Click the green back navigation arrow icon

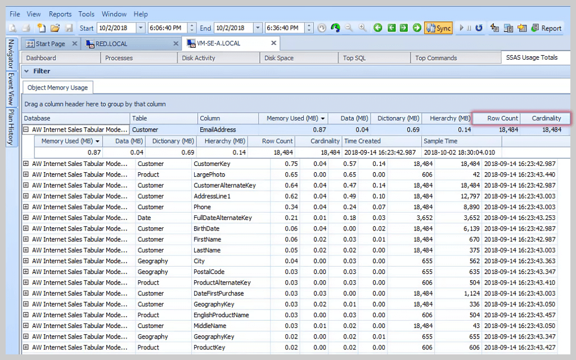pos(378,28)
